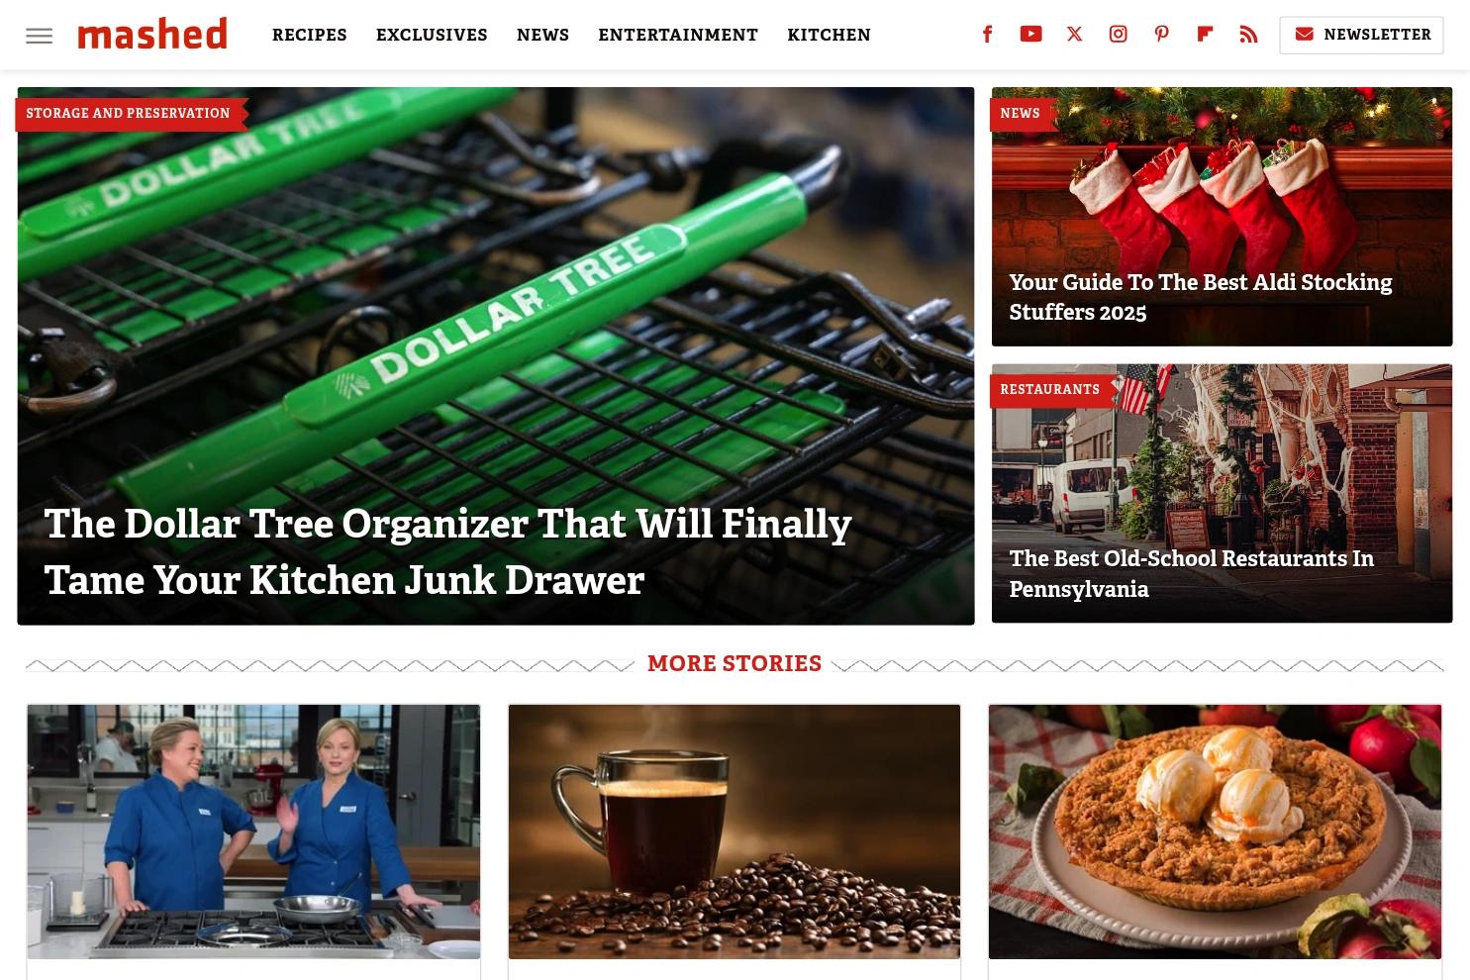
Task: Read the Aldi Stocking Stuffers article
Action: pos(1200,297)
